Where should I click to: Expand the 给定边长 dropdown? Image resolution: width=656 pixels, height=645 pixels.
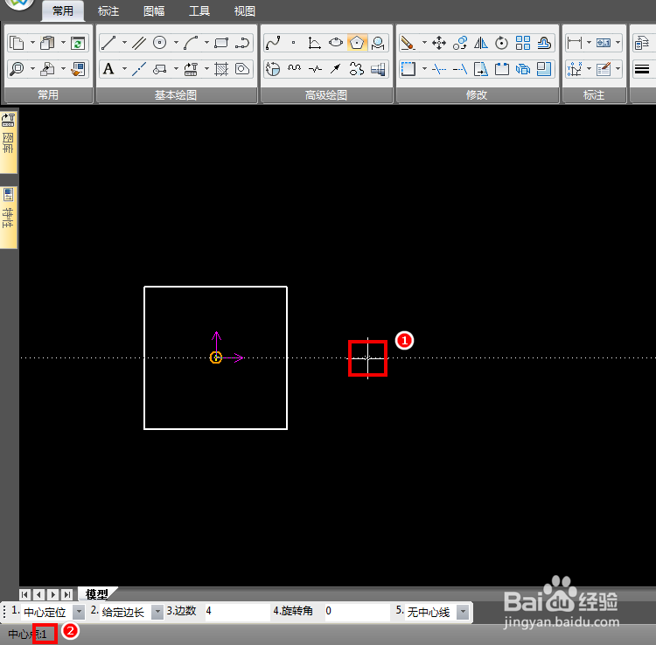(157, 612)
